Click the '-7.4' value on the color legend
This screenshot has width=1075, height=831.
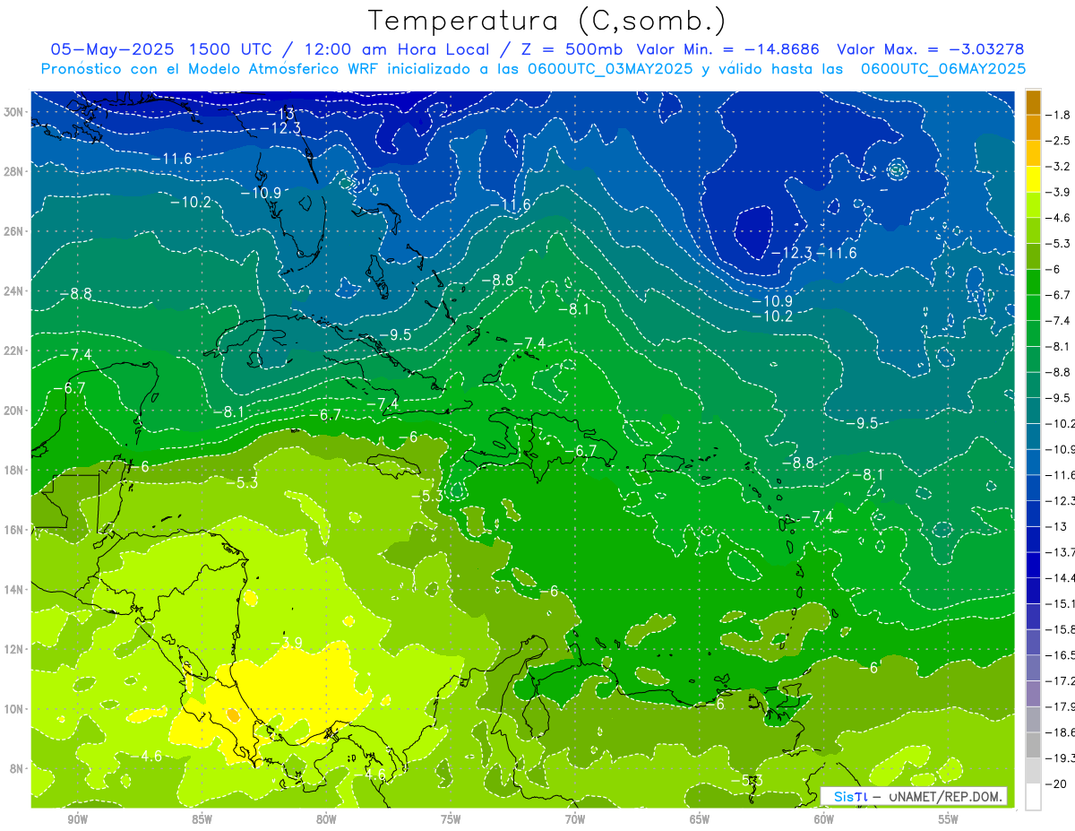pos(1059,321)
